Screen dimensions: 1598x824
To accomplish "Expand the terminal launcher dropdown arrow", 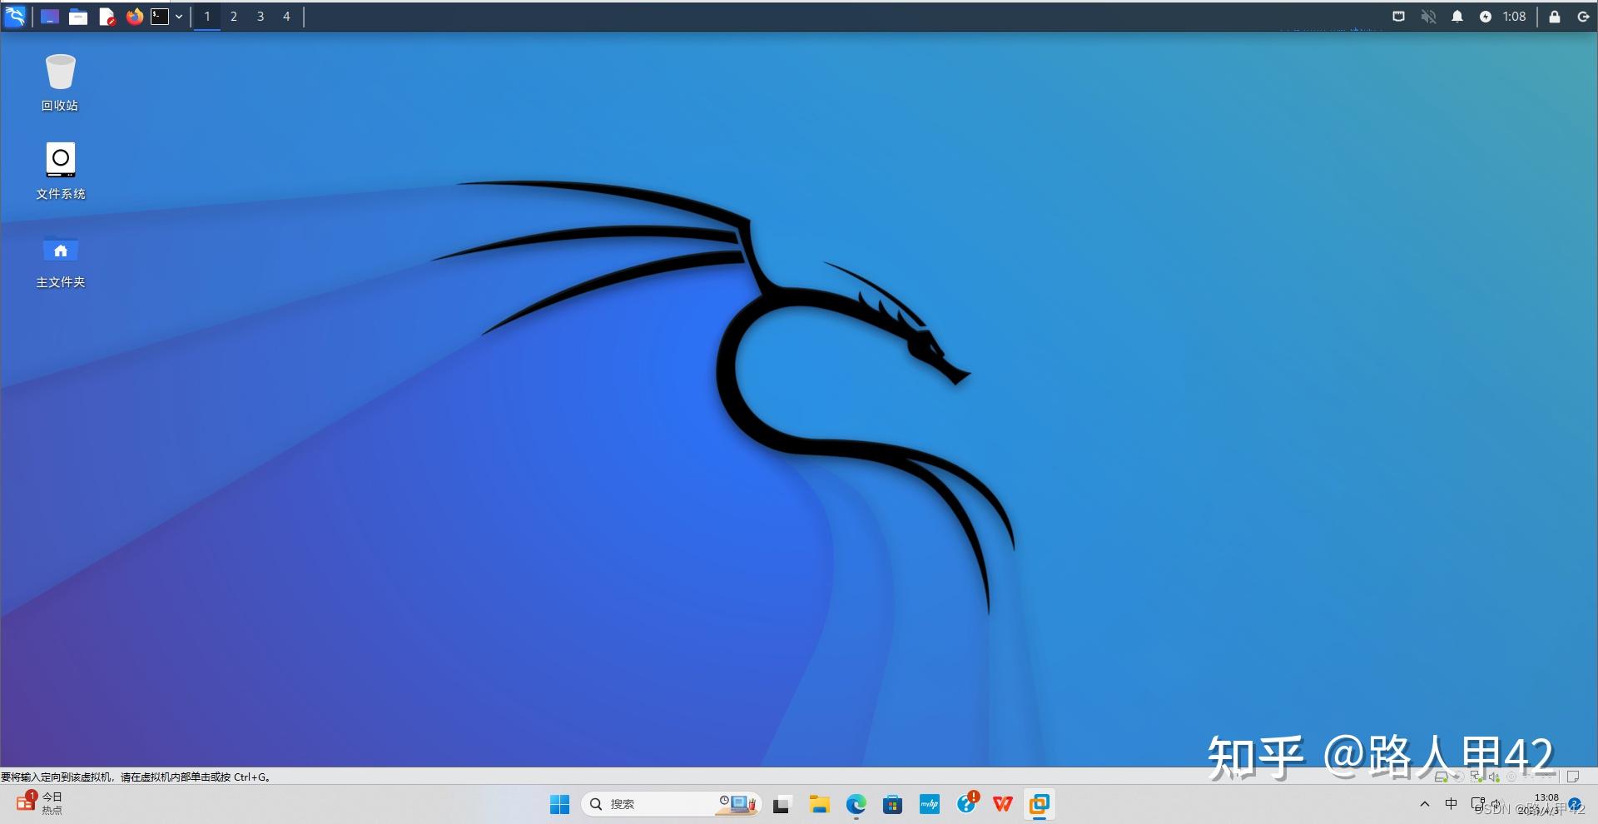I will (x=178, y=17).
